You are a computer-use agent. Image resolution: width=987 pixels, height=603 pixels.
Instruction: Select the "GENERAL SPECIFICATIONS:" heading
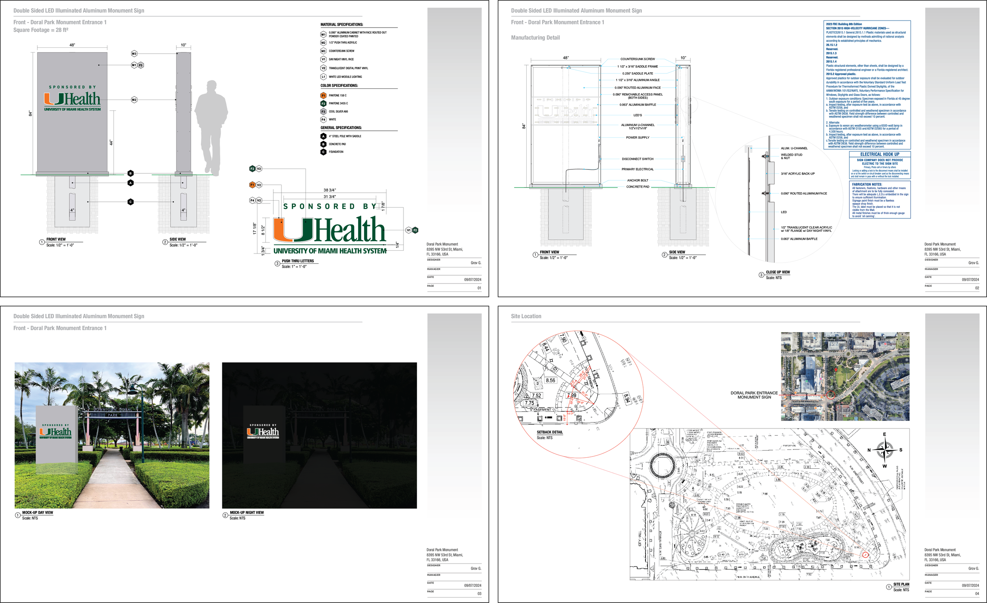tap(341, 128)
